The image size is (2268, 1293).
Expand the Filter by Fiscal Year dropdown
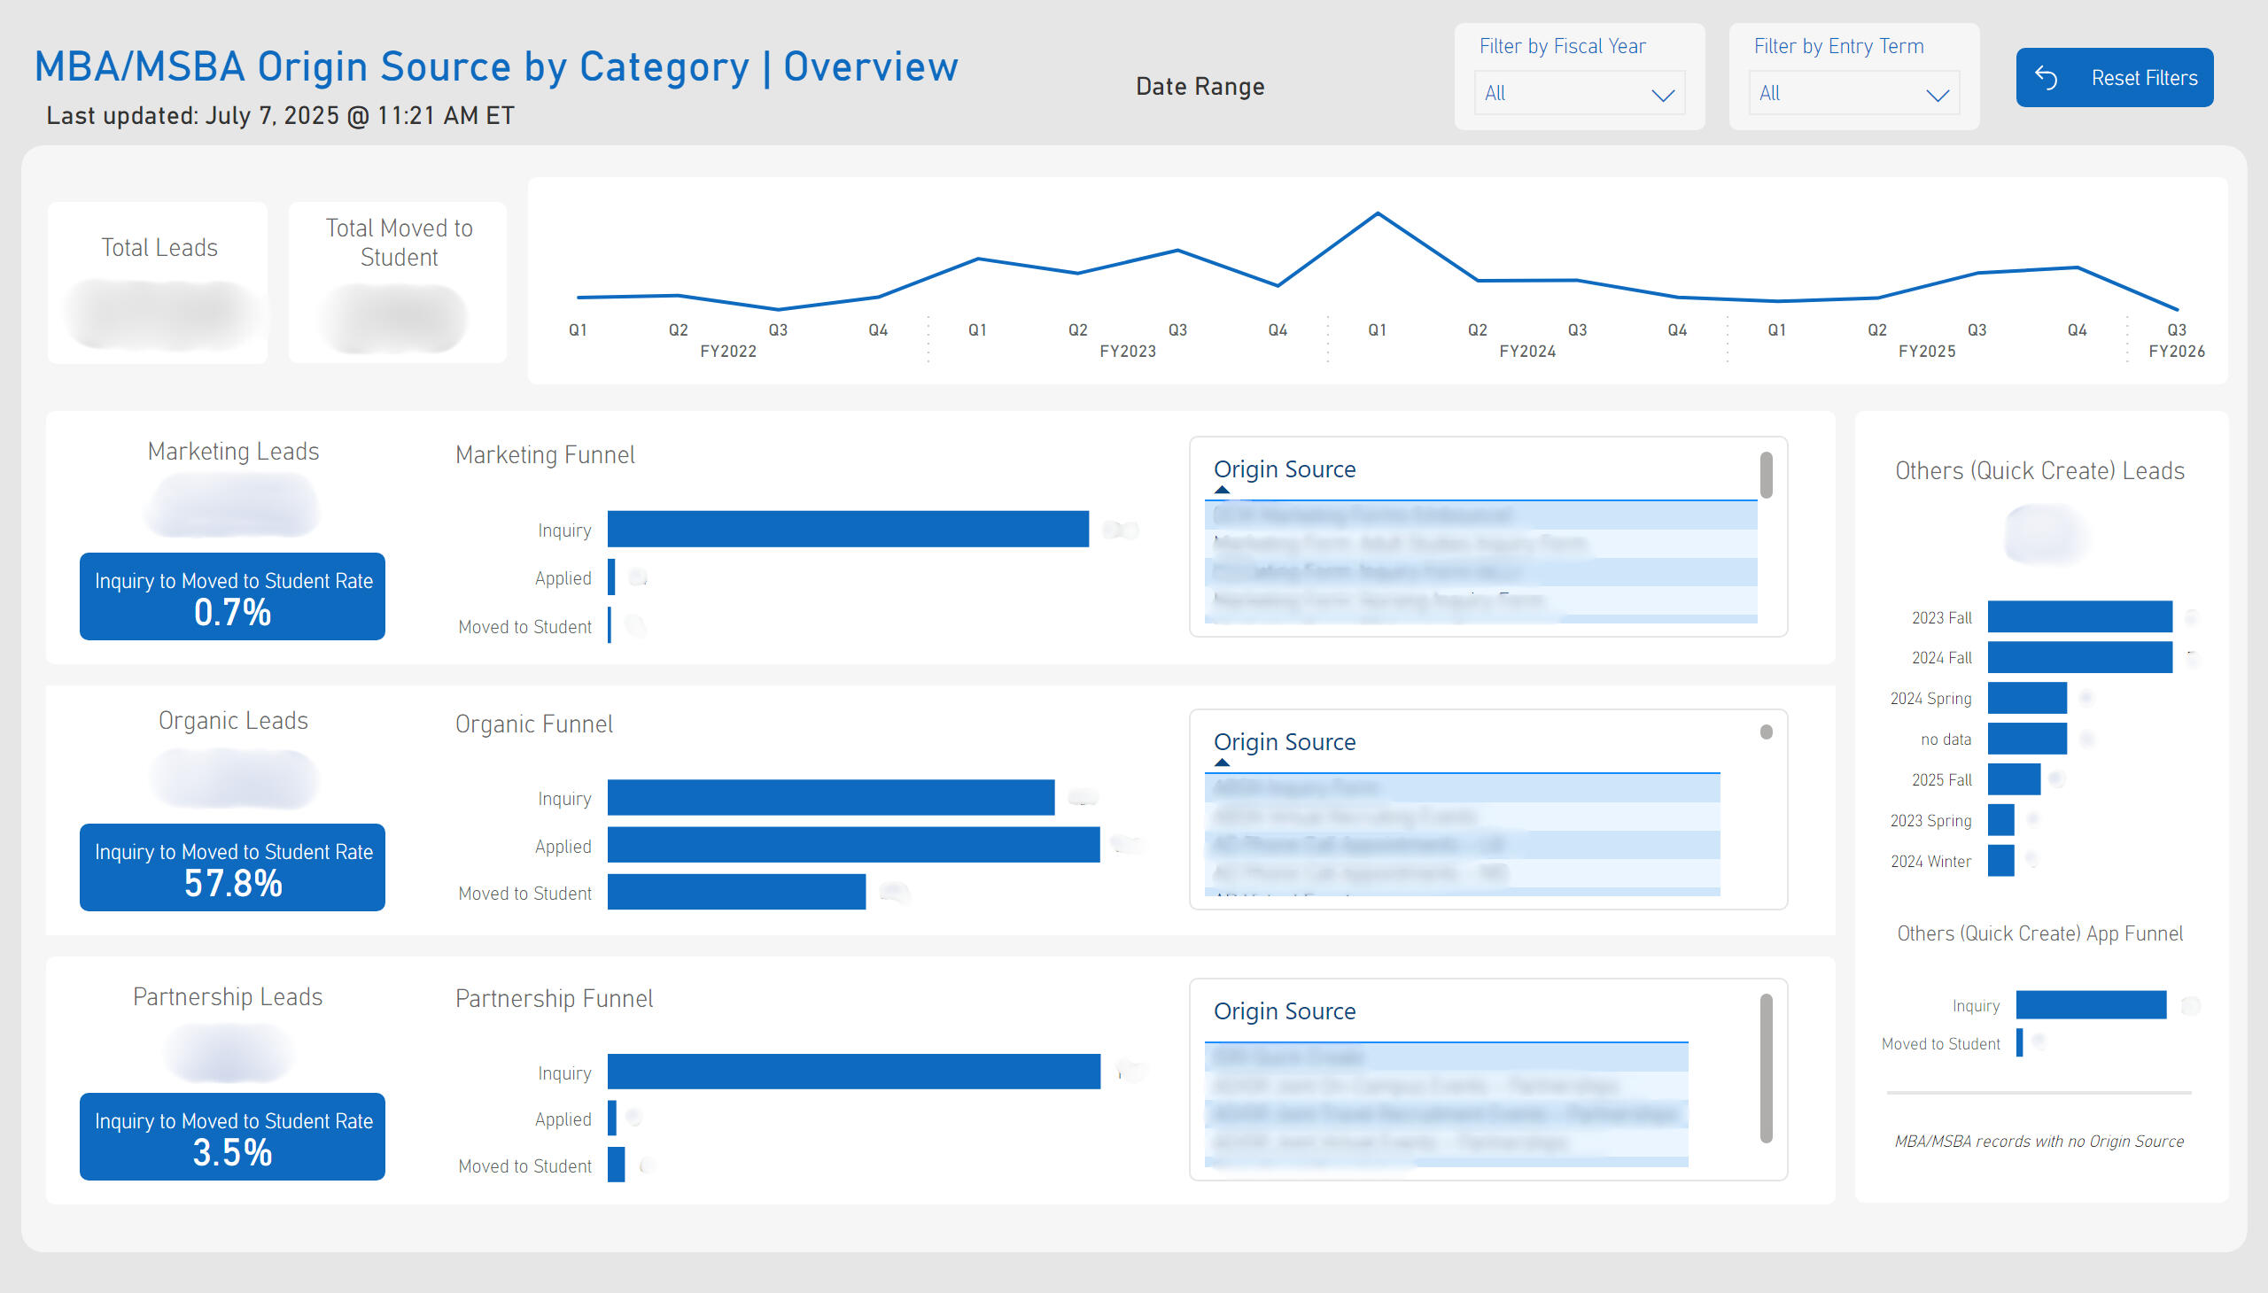[x=1662, y=93]
